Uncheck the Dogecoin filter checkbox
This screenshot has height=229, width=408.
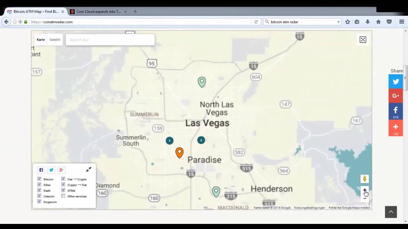39,202
